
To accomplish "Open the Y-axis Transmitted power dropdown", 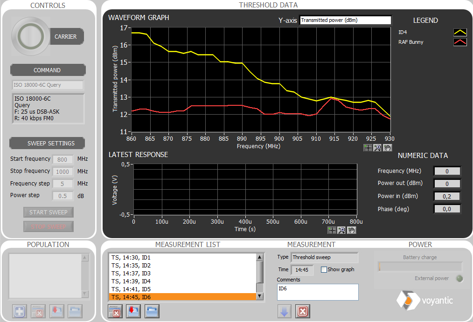I will click(x=345, y=20).
